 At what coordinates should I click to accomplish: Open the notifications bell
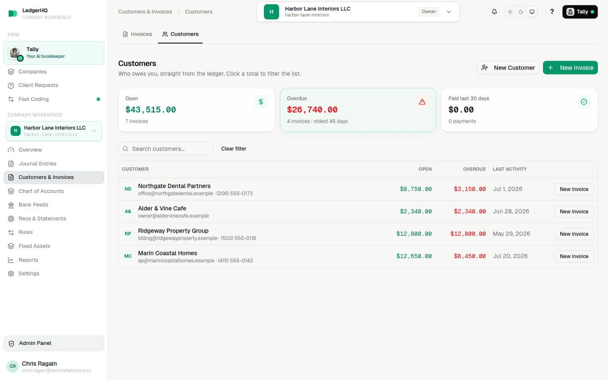point(494,12)
